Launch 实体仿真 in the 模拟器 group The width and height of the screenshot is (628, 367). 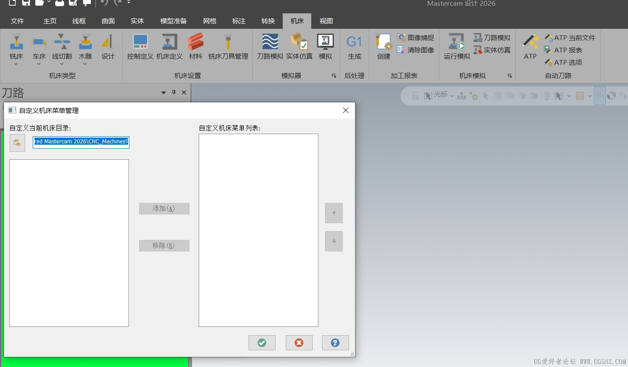coord(299,47)
